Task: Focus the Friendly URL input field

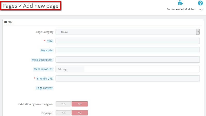Action: (x=127, y=79)
